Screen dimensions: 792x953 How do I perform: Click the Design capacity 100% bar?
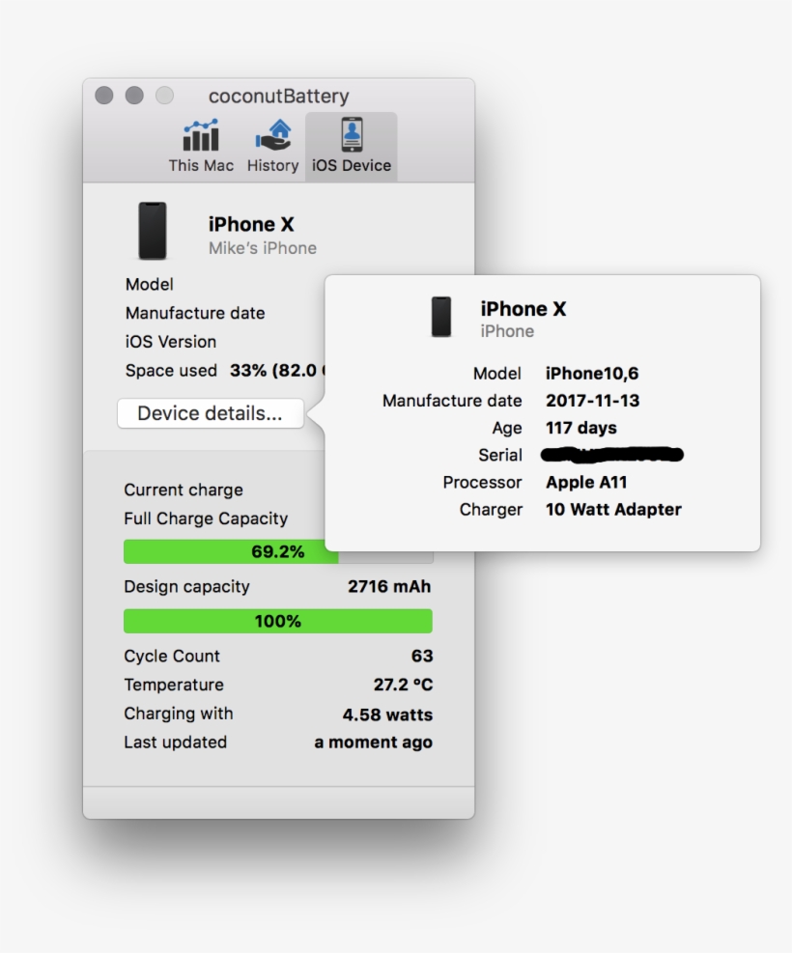tap(277, 621)
